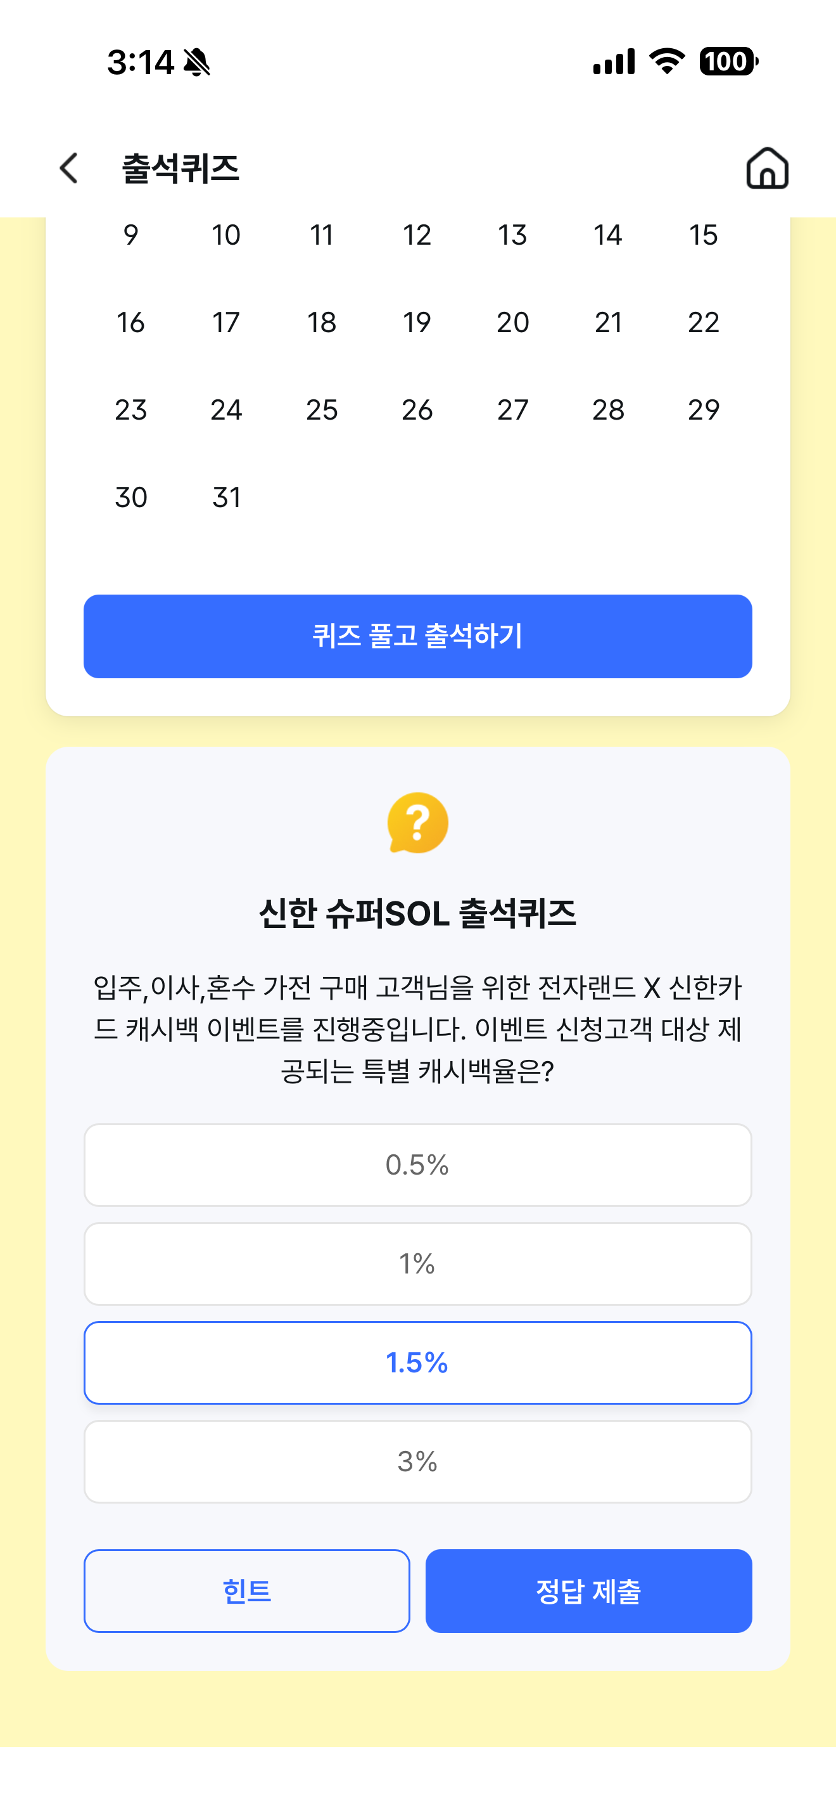Click the 퀴즈 풀고 출석하기 button
The height and width of the screenshot is (1818, 836).
pos(418,636)
